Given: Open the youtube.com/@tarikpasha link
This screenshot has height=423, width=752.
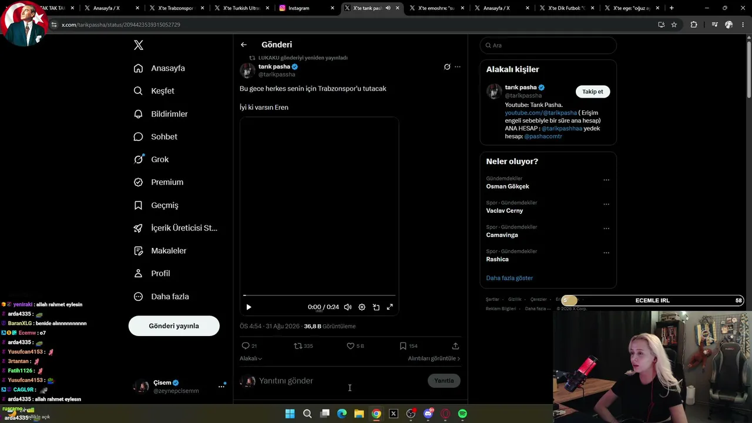Looking at the screenshot, I should point(541,113).
